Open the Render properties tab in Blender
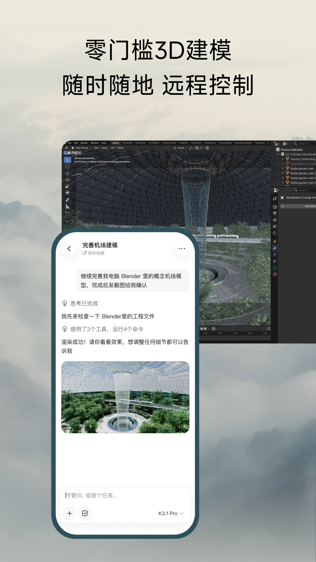This screenshot has width=316, height=562. pos(275,207)
